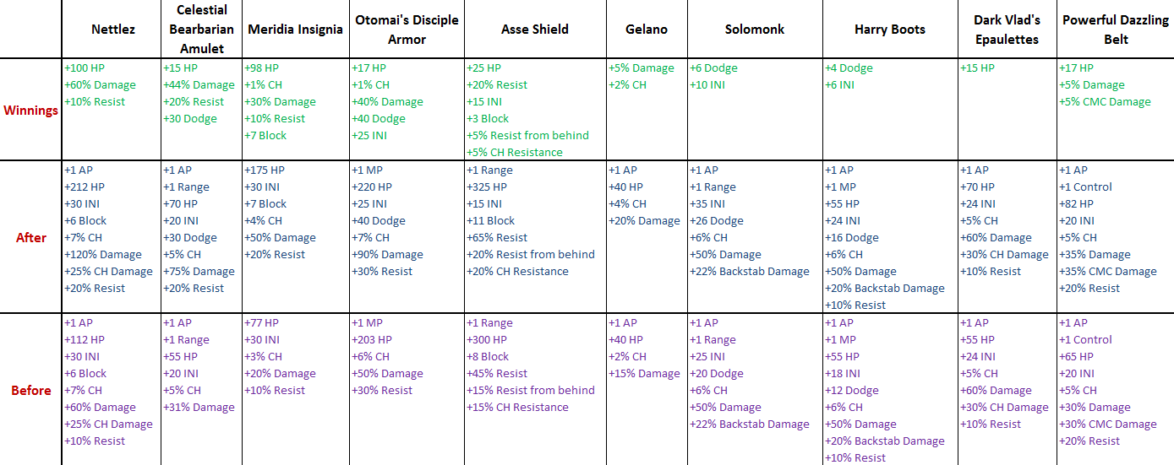Select the Meridia Insignia header cell
This screenshot has width=1174, height=465.
(296, 29)
